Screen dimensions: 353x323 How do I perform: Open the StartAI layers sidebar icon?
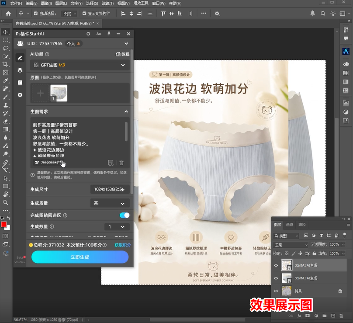[x=20, y=70]
